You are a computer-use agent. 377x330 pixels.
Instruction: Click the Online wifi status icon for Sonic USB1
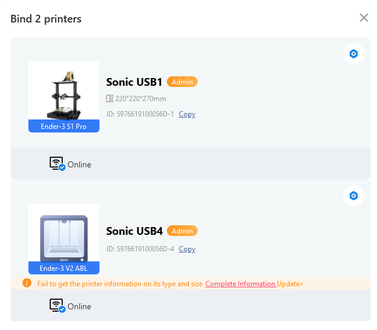pyautogui.click(x=57, y=164)
